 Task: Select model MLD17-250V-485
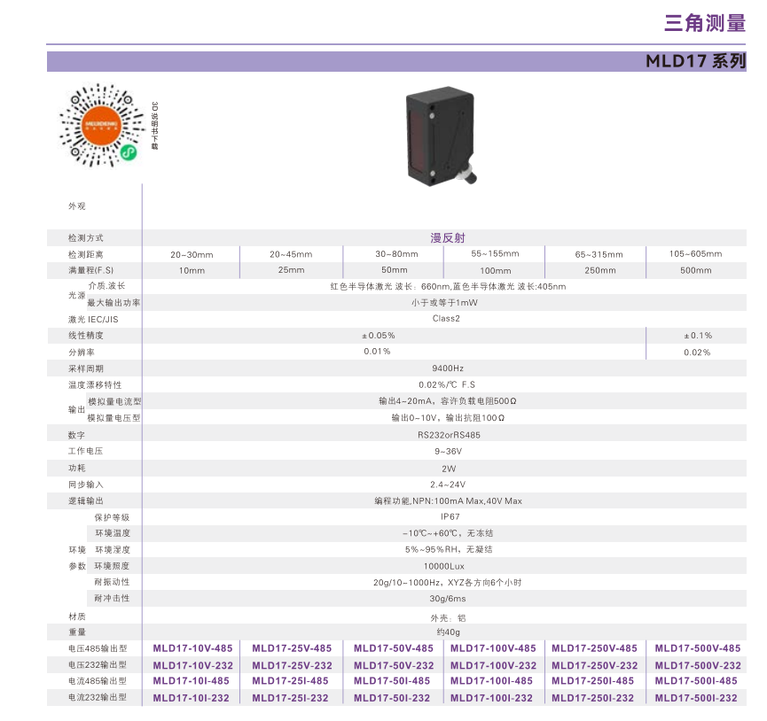click(594, 648)
